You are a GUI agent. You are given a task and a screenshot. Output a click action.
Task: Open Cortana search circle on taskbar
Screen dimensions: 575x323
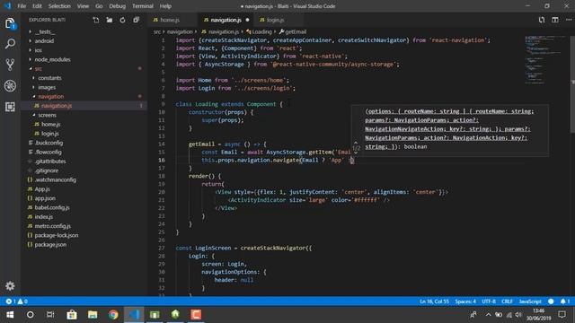coord(31,315)
